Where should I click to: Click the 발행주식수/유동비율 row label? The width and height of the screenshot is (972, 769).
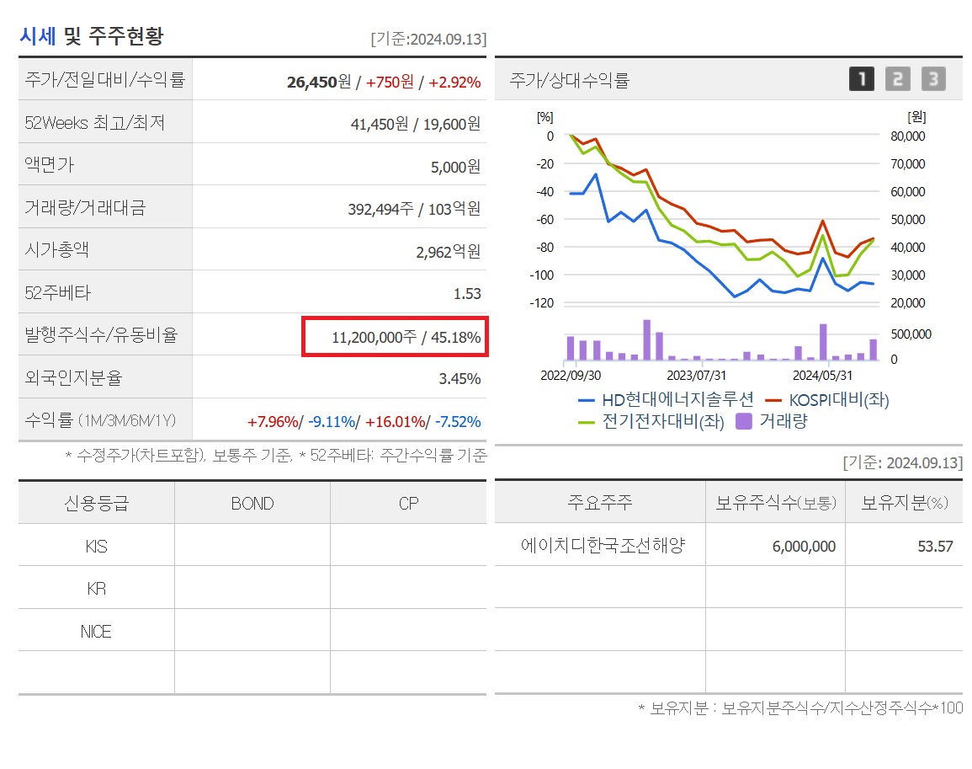[101, 334]
